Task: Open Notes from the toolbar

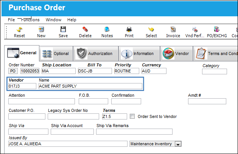Action: tap(107, 29)
